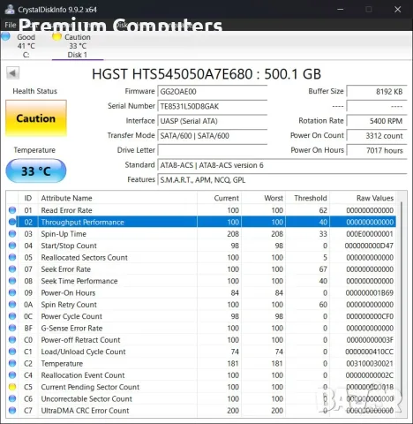Click the Health Status label
This screenshot has width=413, height=424.
pos(34,91)
